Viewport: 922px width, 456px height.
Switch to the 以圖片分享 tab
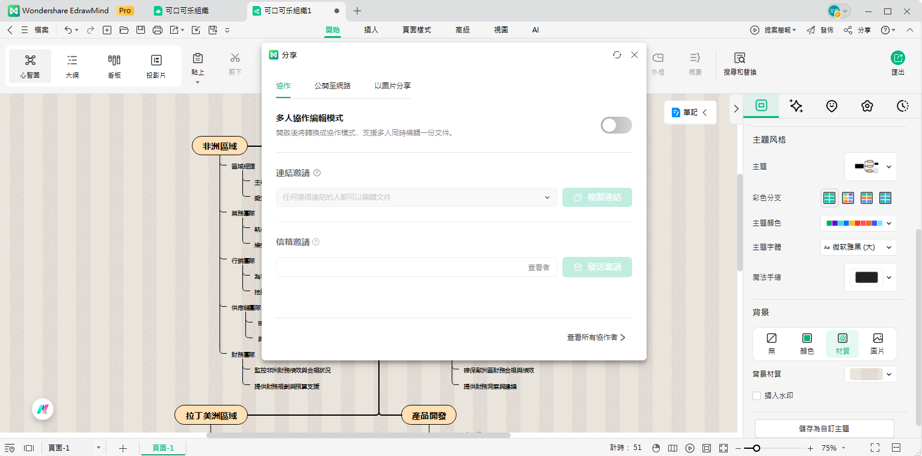(x=392, y=85)
